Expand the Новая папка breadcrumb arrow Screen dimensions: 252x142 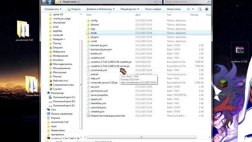[79, 2]
